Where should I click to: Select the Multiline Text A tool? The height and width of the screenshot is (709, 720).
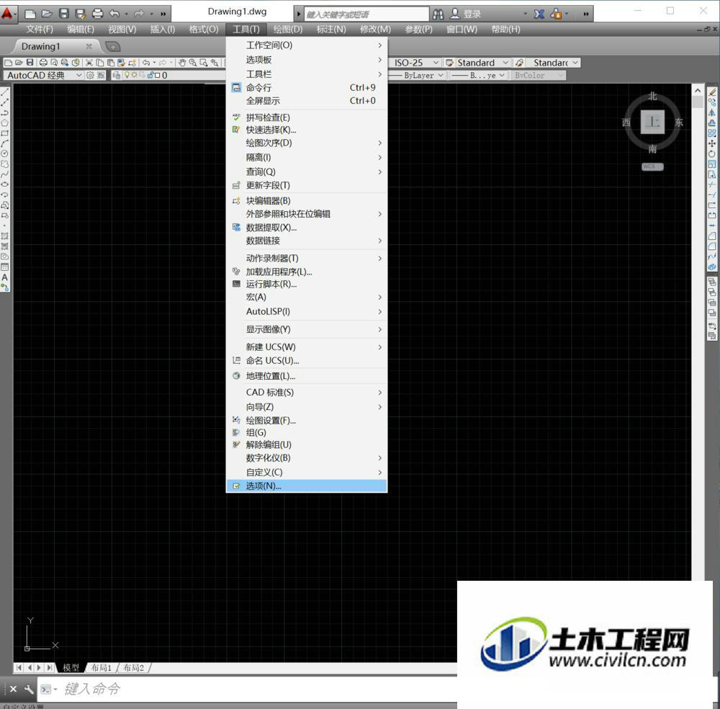coord(4,277)
